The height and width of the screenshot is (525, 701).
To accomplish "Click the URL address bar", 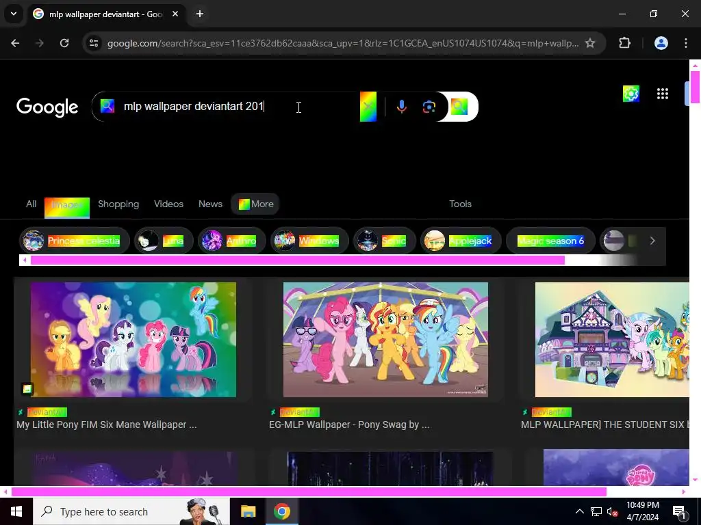I will [x=342, y=43].
